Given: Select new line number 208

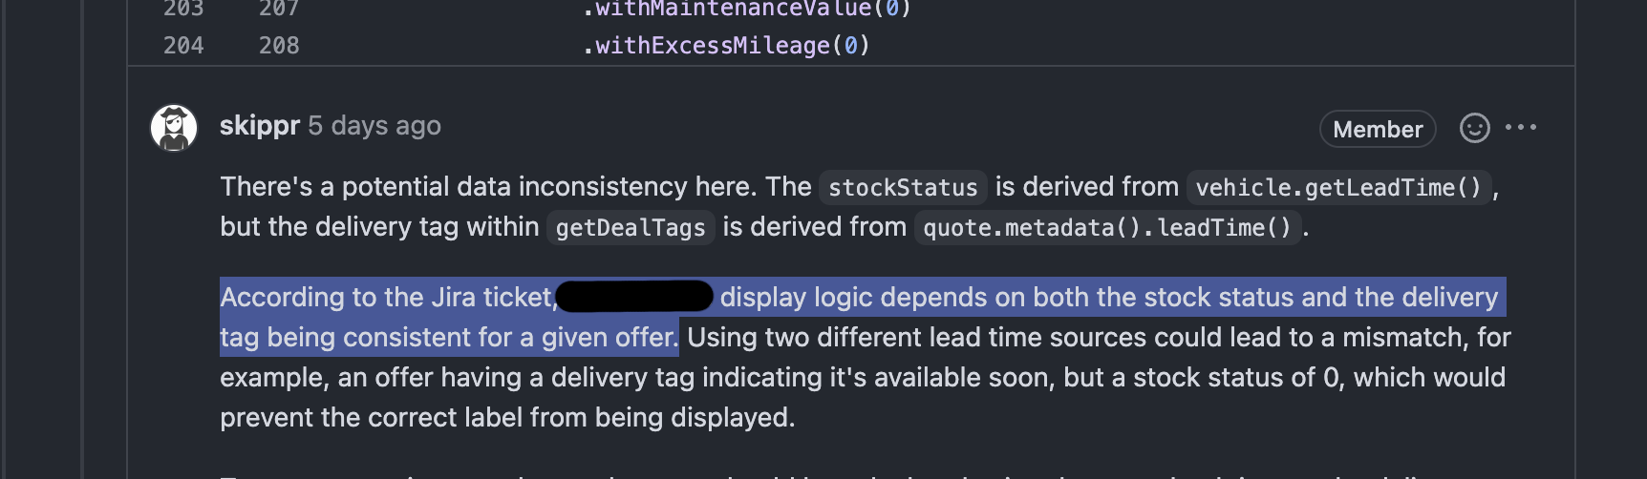Looking at the screenshot, I should point(279,46).
